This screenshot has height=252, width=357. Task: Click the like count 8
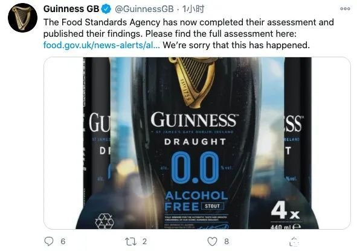coord(227,241)
